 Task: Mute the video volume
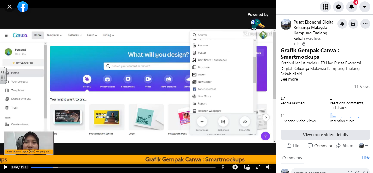(269, 167)
